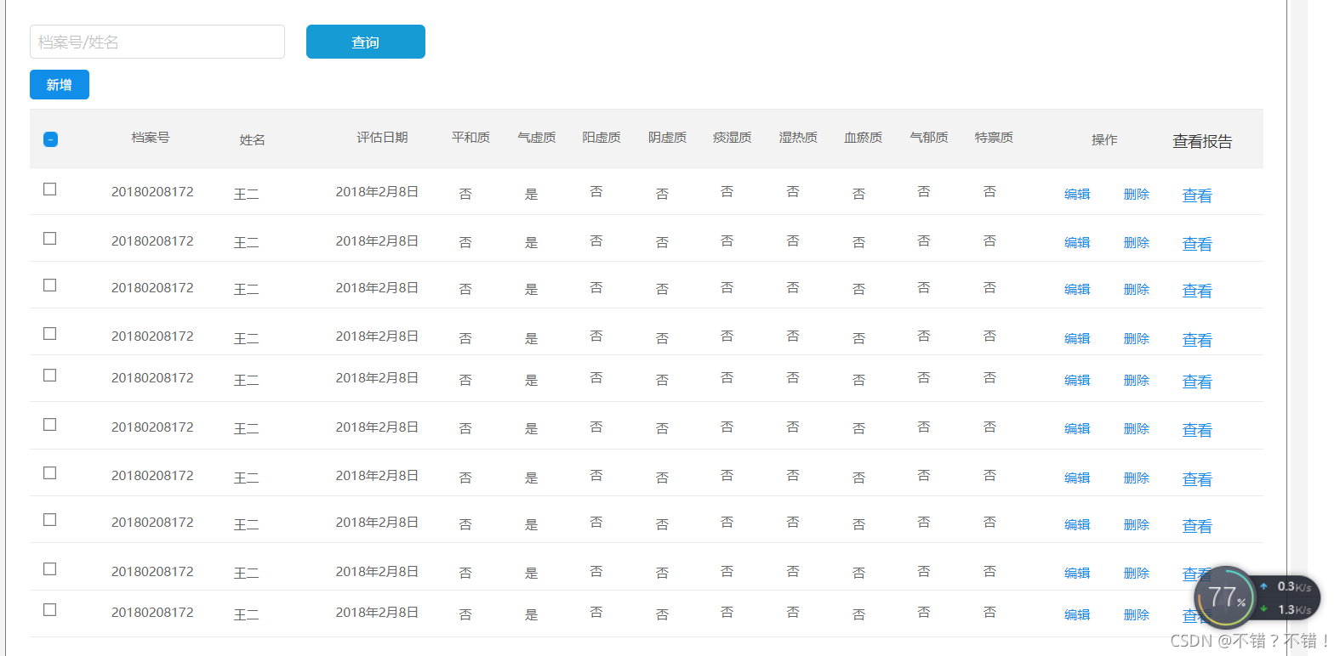Click 是 under 气虚质 in the first row

532,194
